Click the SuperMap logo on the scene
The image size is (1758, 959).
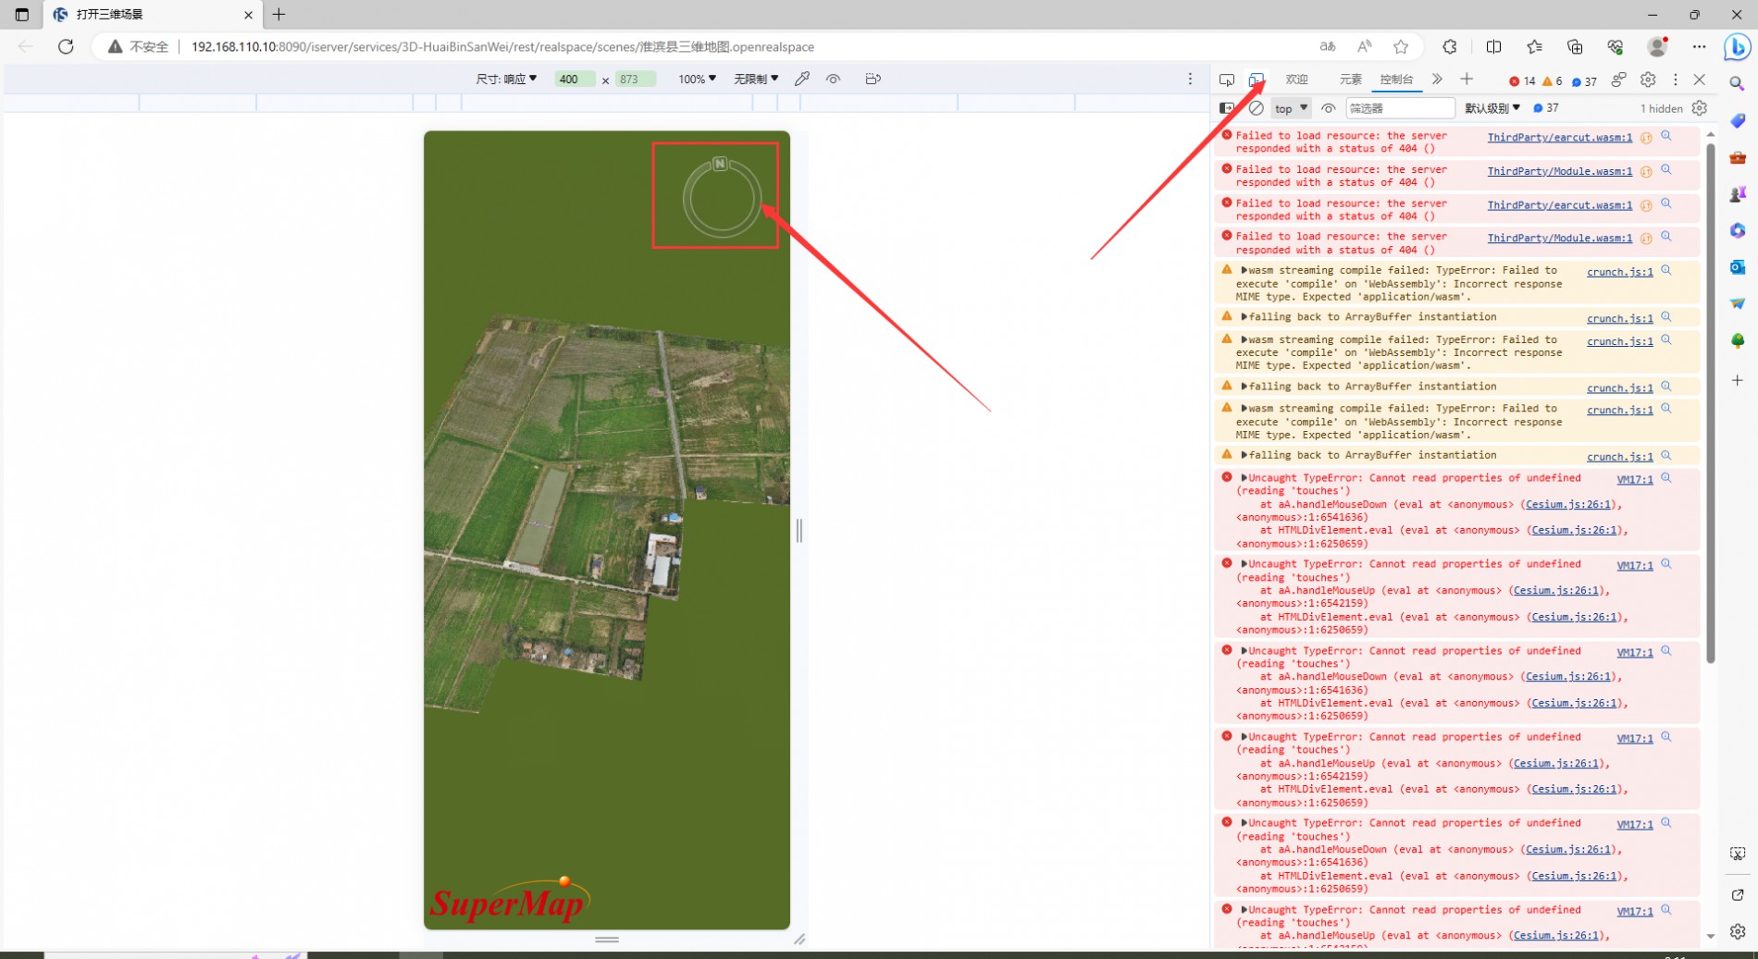tap(509, 899)
